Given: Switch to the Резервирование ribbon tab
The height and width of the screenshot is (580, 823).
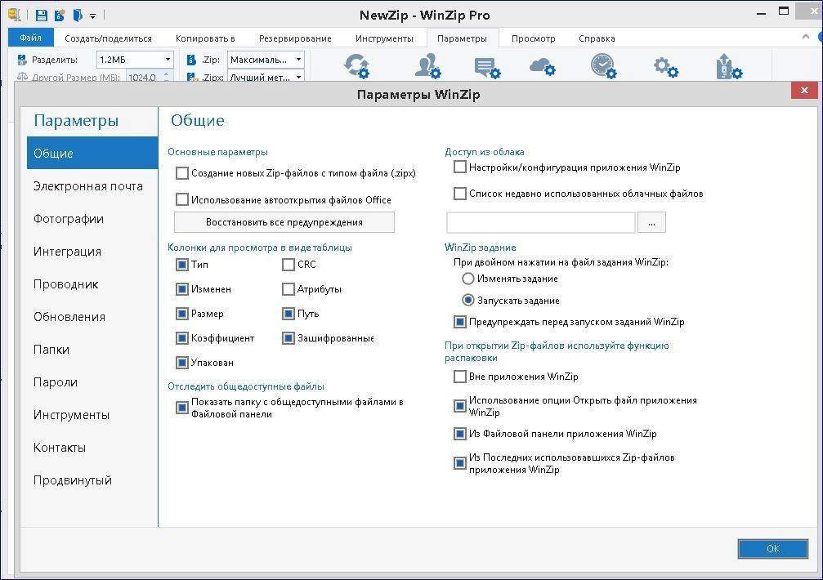Looking at the screenshot, I should click(x=295, y=38).
